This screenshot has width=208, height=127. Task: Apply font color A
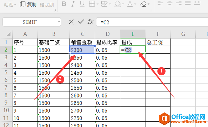tap(130, 4)
